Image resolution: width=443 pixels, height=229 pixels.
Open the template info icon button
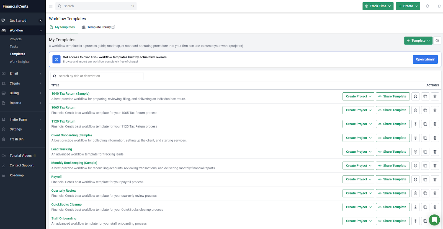(437, 41)
